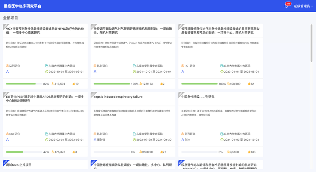Open the 中国急性呼吸……列研究 project title

pos(198,97)
